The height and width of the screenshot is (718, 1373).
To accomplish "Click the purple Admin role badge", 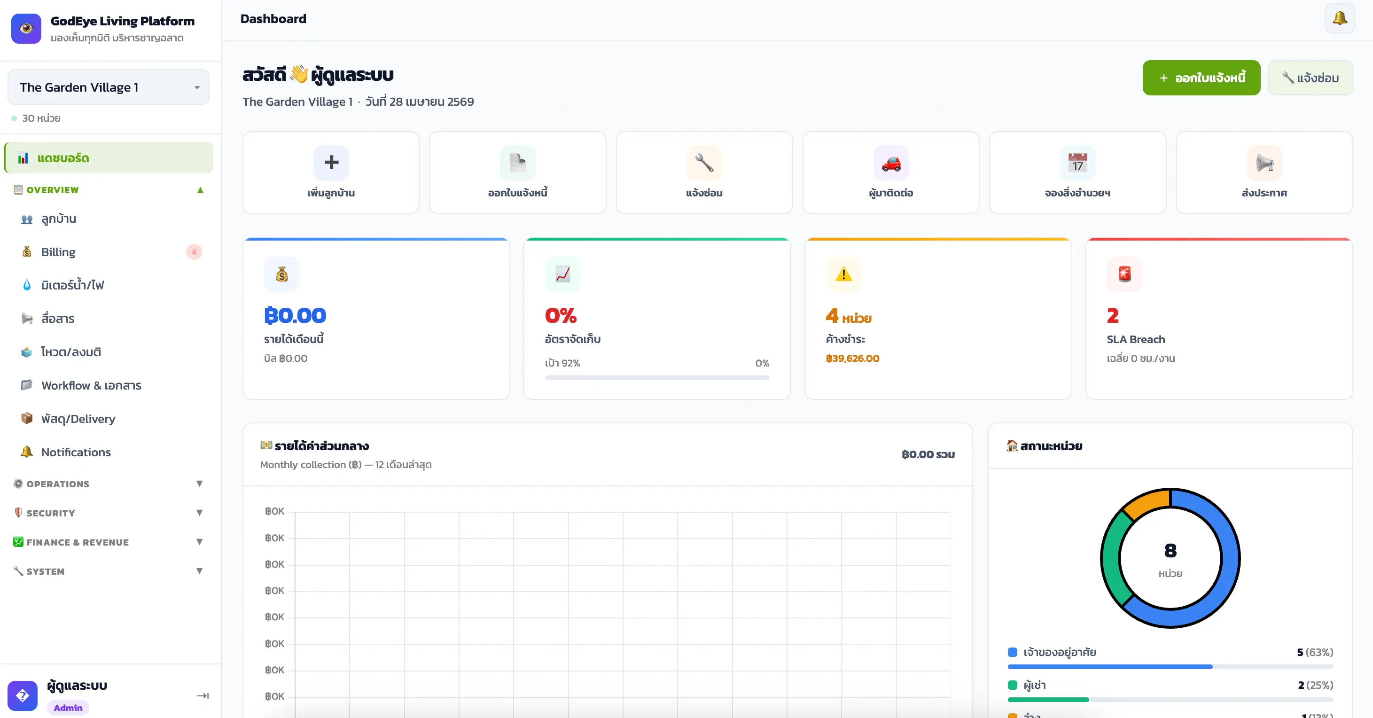I will point(68,708).
